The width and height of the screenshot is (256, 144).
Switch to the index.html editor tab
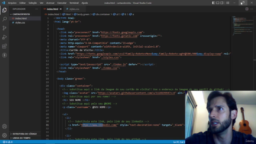52,9
